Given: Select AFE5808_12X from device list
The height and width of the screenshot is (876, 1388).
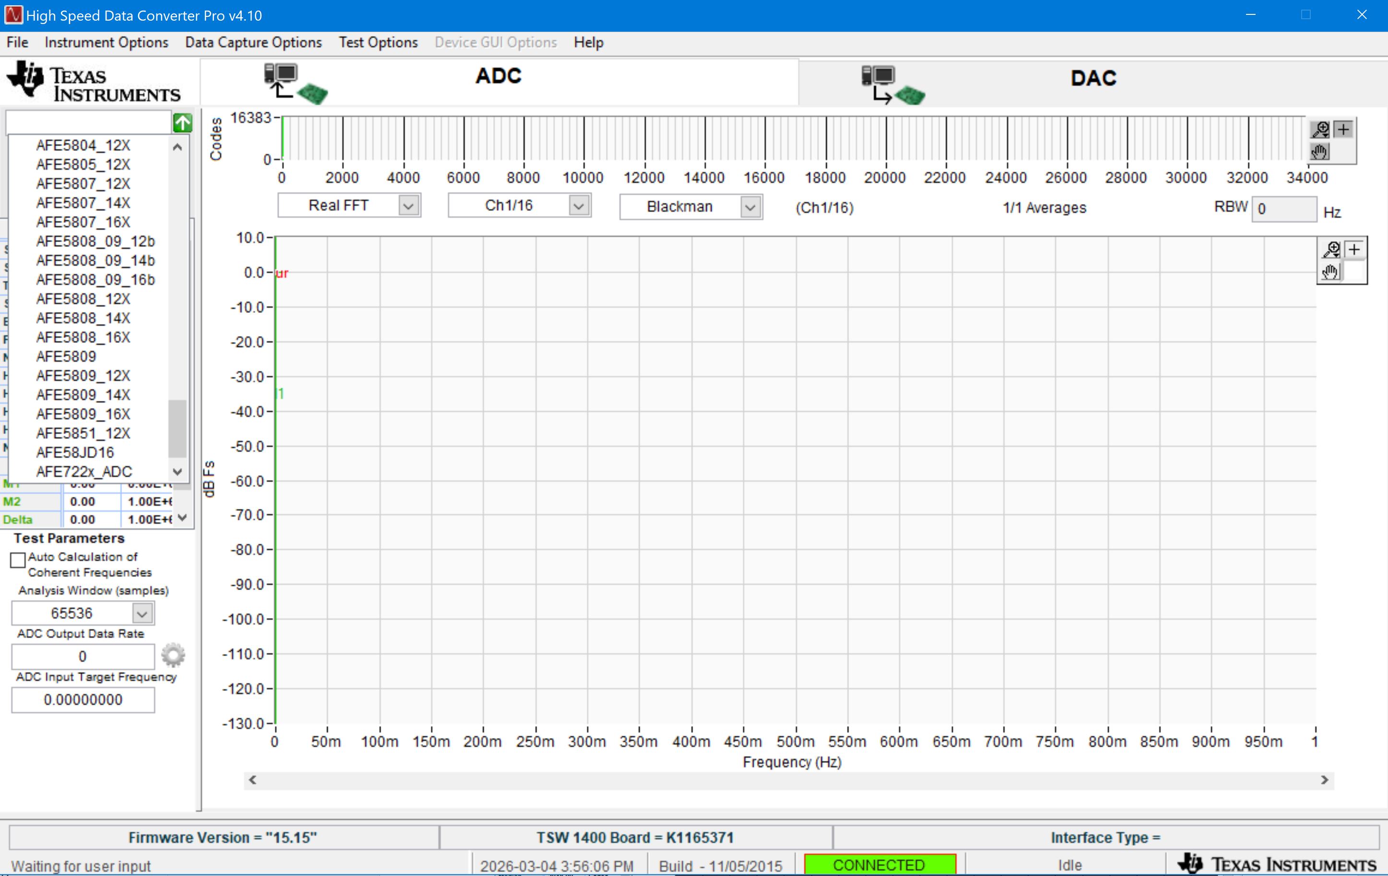Looking at the screenshot, I should 83,299.
